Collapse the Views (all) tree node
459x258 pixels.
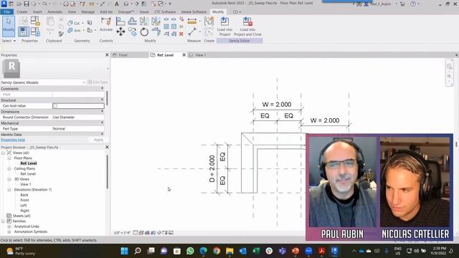click(3, 153)
